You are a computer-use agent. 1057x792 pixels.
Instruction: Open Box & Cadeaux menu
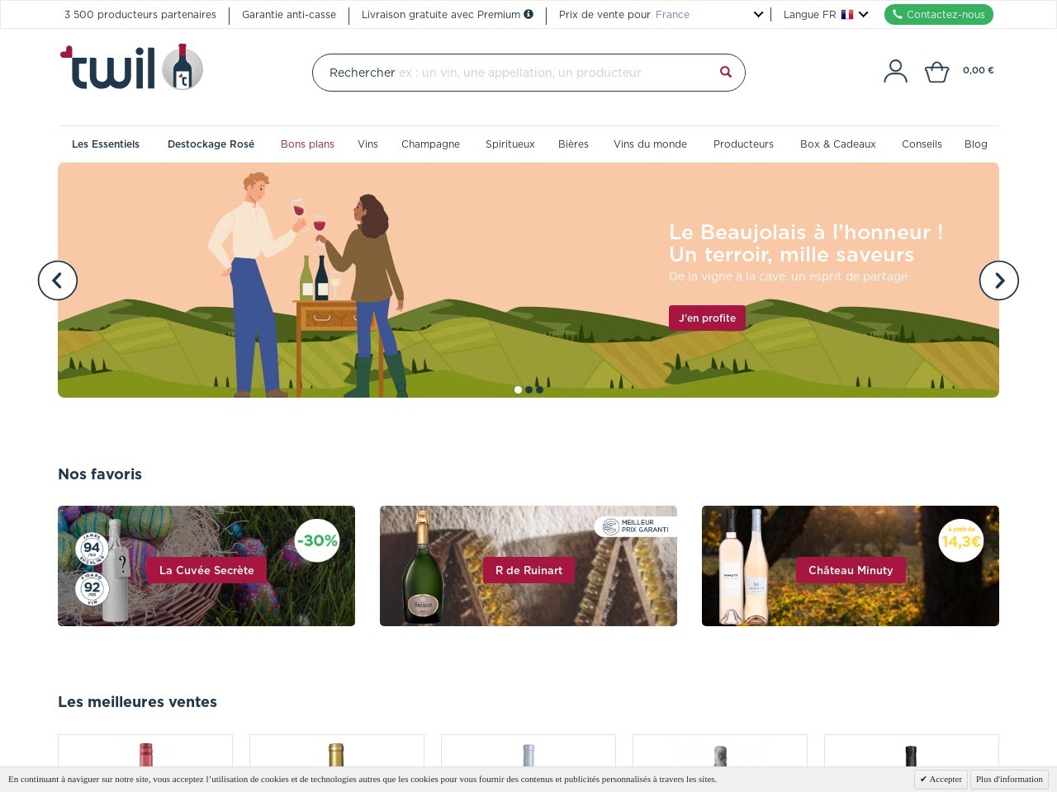[837, 144]
